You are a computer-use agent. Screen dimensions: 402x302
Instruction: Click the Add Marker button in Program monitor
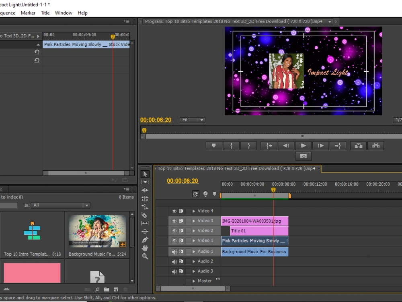point(213,146)
